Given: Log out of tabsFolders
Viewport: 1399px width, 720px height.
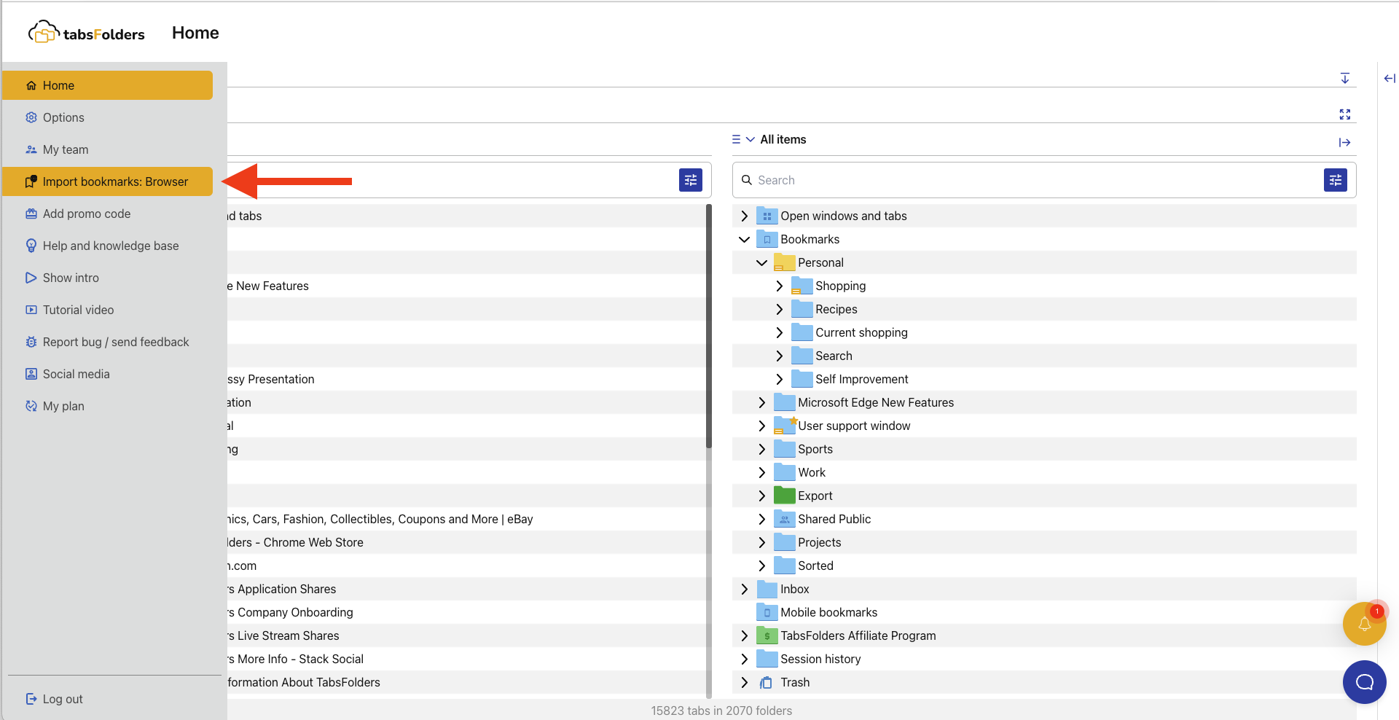Looking at the screenshot, I should [x=55, y=699].
